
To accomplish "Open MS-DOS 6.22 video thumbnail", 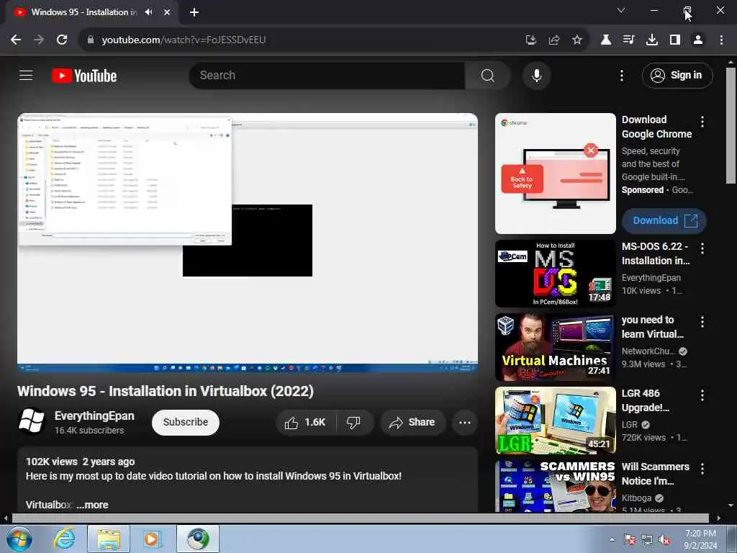I will pos(555,274).
